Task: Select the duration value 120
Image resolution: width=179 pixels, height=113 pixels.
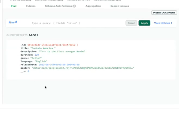Action: click(x=37, y=55)
